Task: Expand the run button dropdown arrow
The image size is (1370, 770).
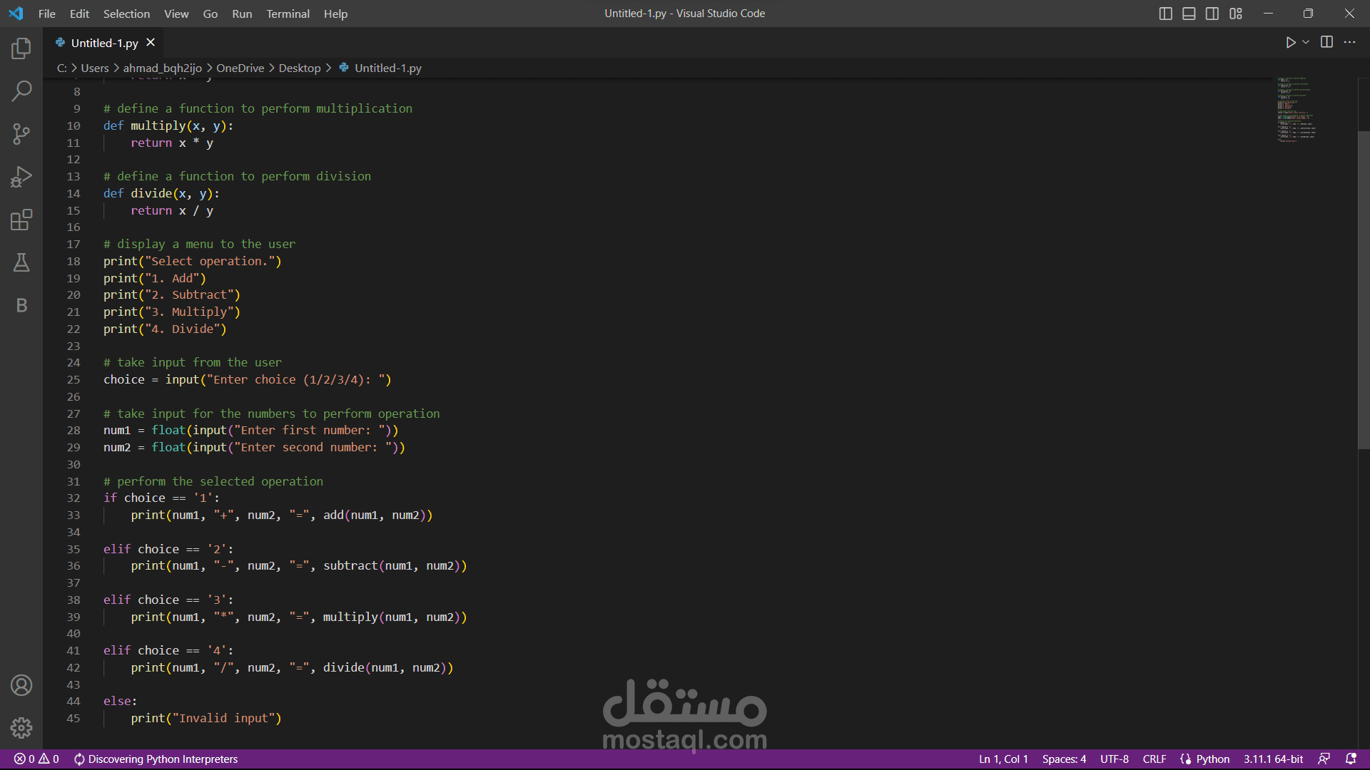Action: [x=1306, y=43]
